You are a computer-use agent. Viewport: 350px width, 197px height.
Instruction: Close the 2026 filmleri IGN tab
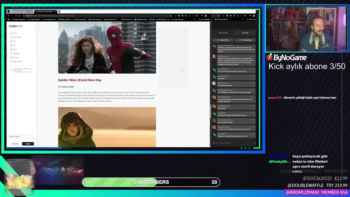coord(56,11)
